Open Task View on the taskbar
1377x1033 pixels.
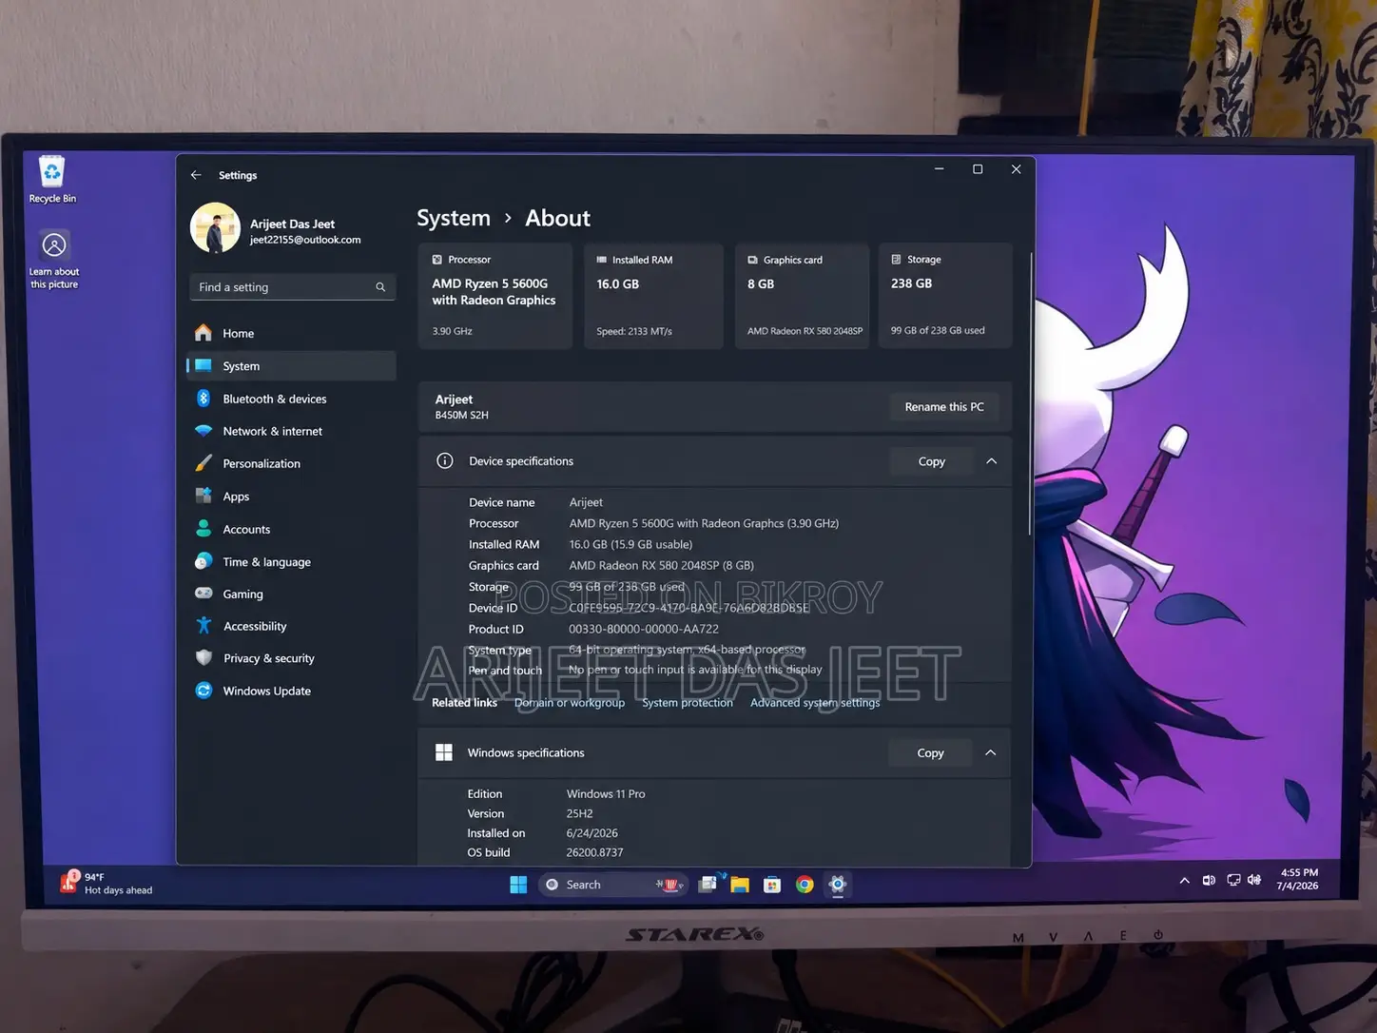[x=708, y=885]
